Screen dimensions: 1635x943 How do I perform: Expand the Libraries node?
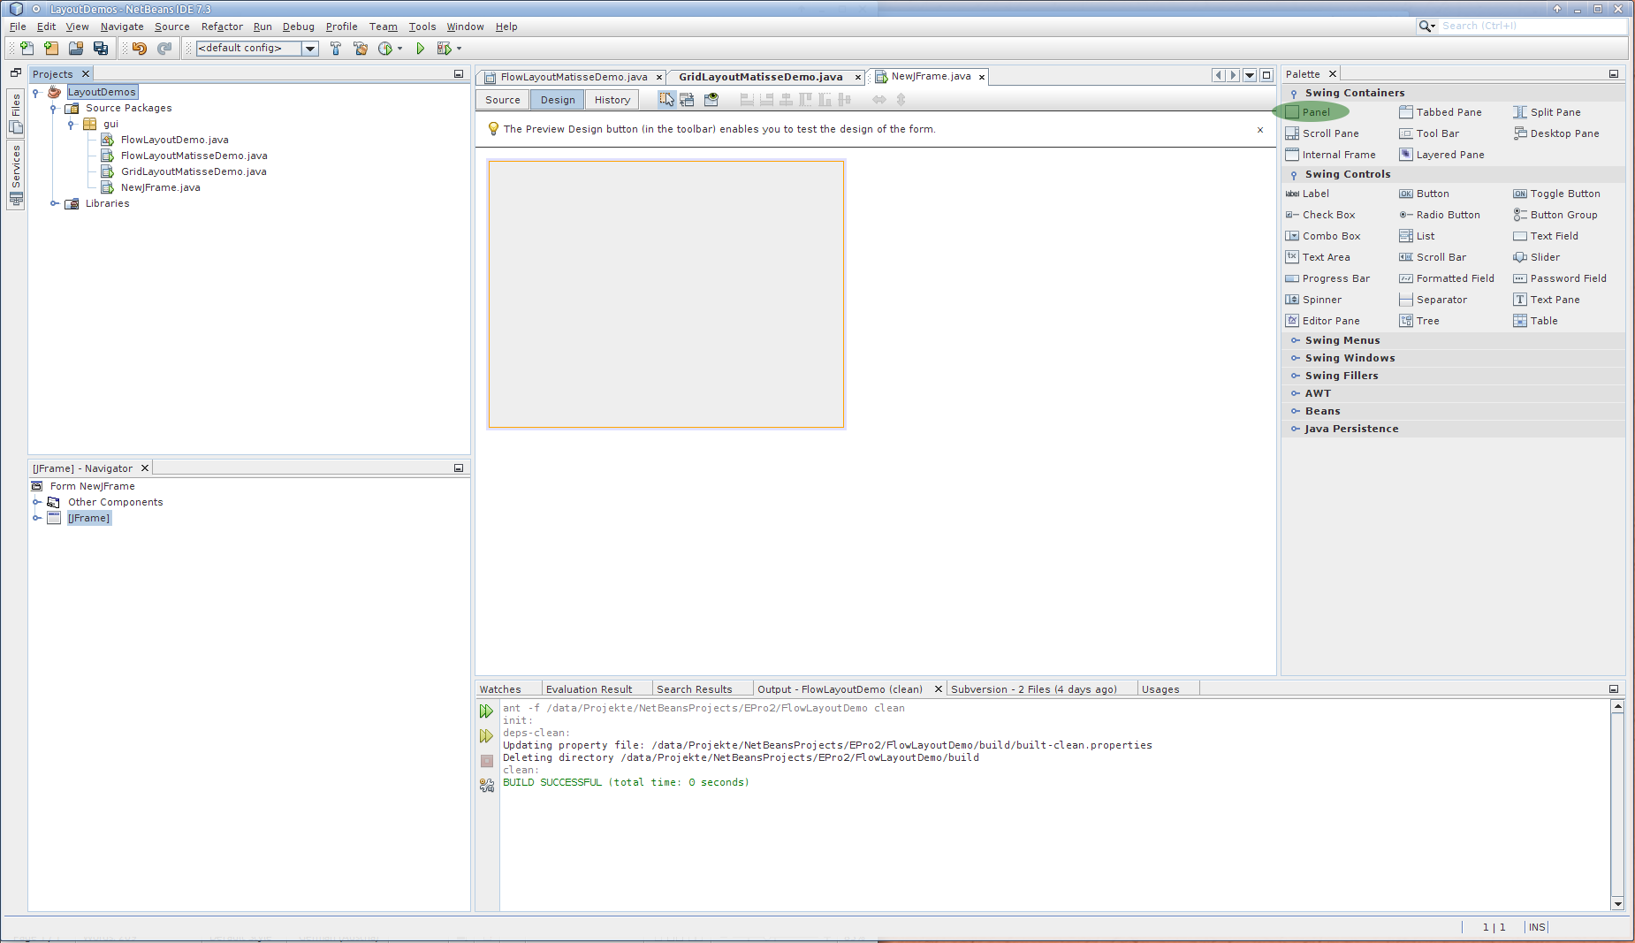54,203
